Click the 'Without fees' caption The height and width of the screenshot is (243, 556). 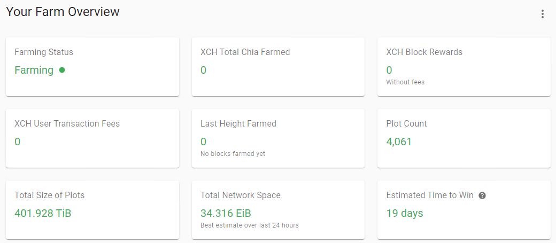pyautogui.click(x=405, y=82)
